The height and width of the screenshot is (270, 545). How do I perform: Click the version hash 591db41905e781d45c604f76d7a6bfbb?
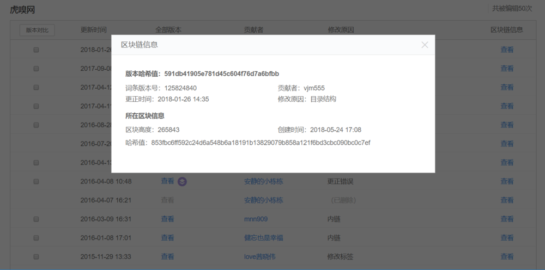pos(222,73)
